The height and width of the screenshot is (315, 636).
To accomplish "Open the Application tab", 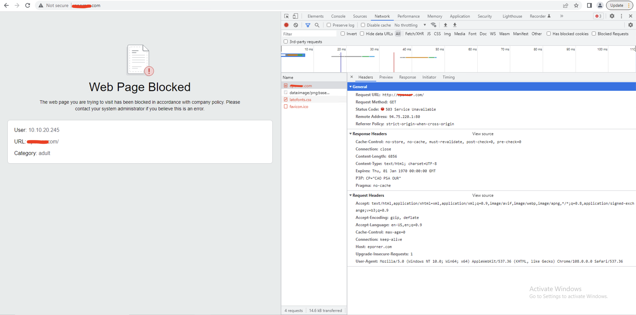I will coord(460,16).
